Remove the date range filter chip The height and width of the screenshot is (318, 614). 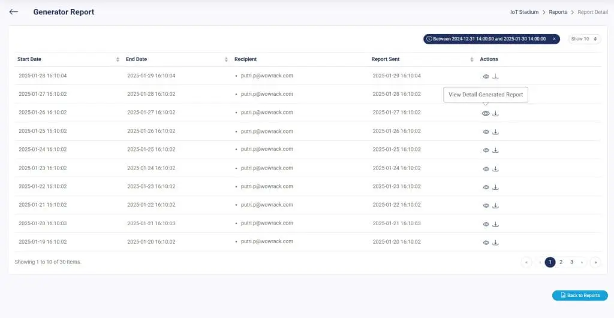click(x=554, y=39)
